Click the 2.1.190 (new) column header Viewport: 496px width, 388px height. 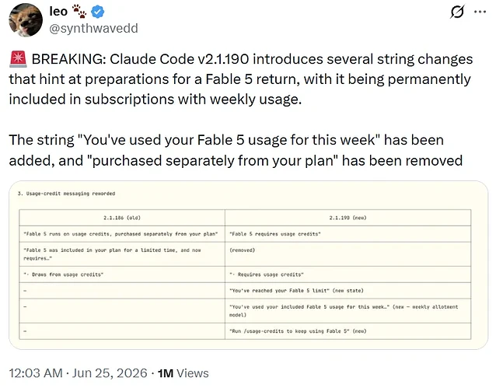(348, 218)
